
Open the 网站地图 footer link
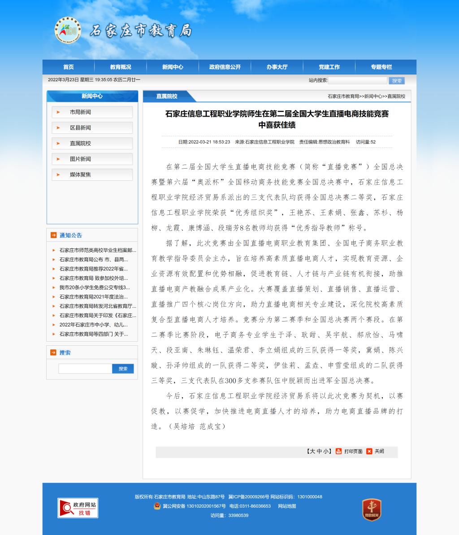287,506
